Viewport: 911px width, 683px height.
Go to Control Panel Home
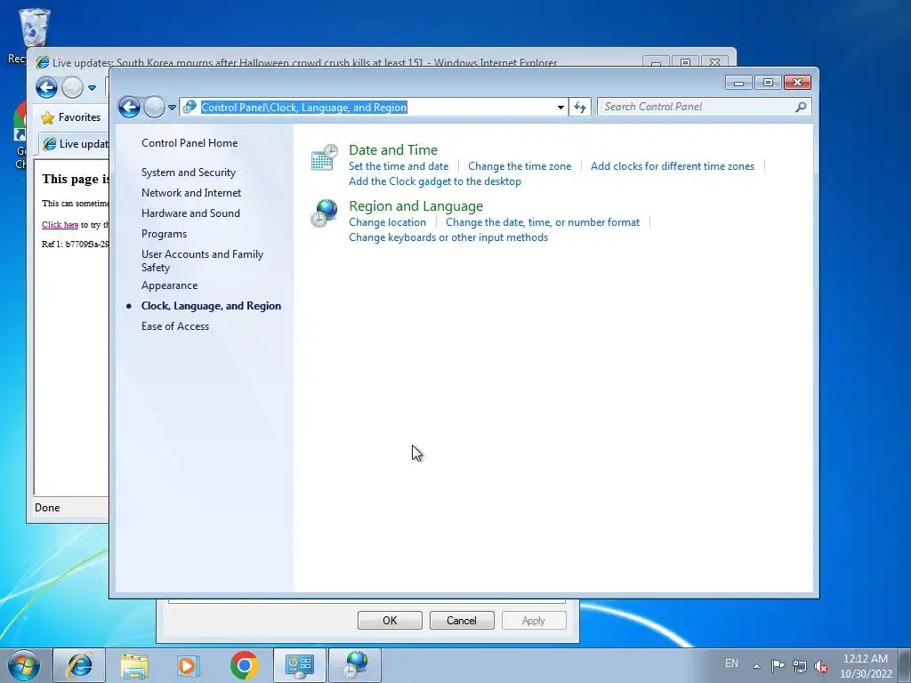189,143
